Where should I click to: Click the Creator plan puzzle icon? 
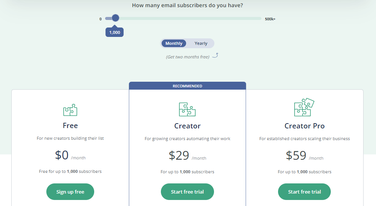[187, 109]
